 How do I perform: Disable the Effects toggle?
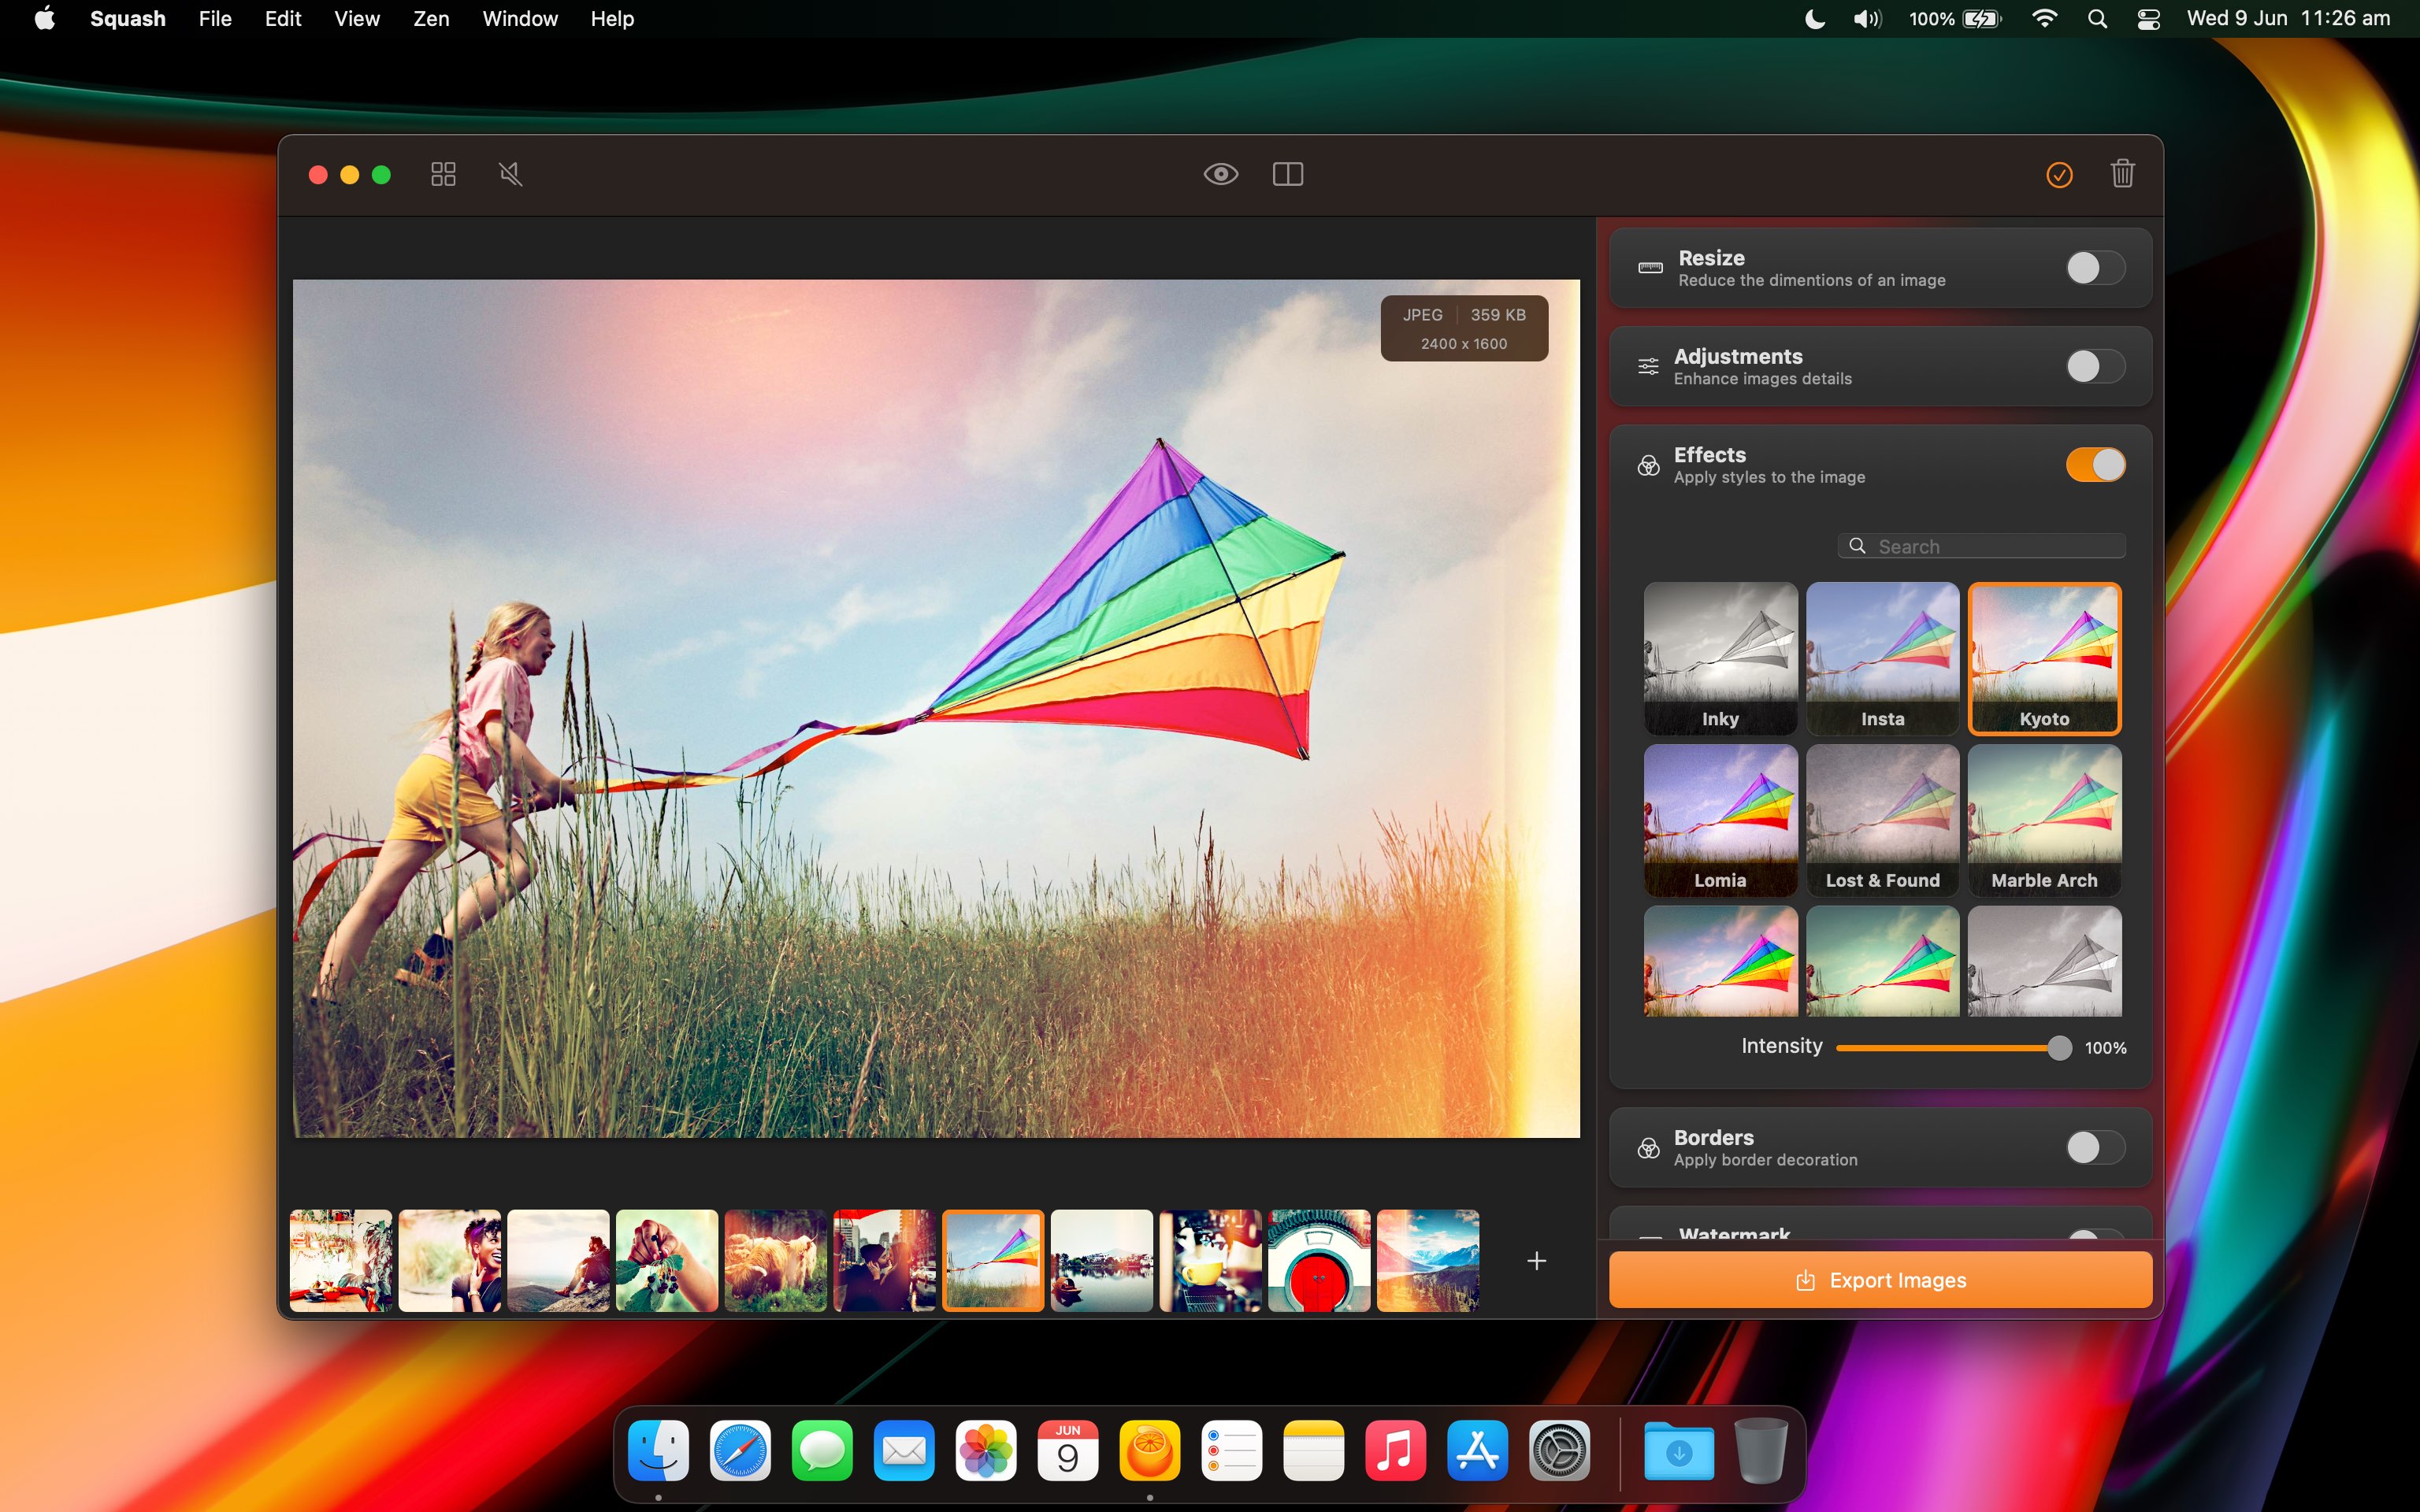(x=2095, y=465)
